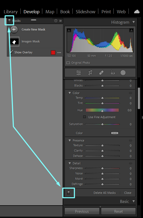
Task: Click the Create New Mask label
Action: [x=33, y=29]
